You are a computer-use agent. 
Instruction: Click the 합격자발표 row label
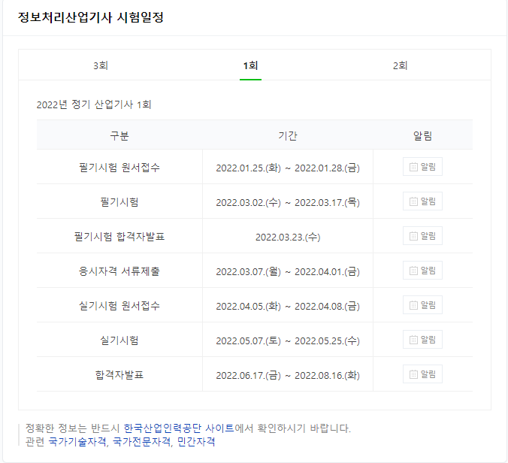pos(119,374)
